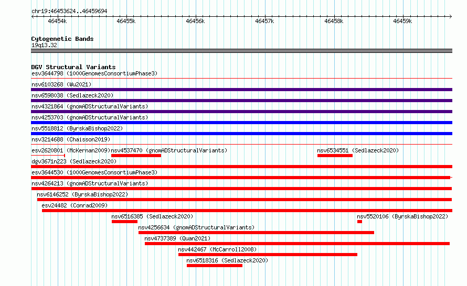Click the red esv24482 variant bar
Image resolution: width=467 pixels, height=286 pixels.
click(247, 211)
